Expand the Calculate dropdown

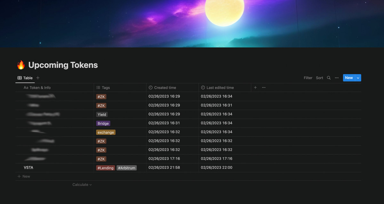point(82,184)
